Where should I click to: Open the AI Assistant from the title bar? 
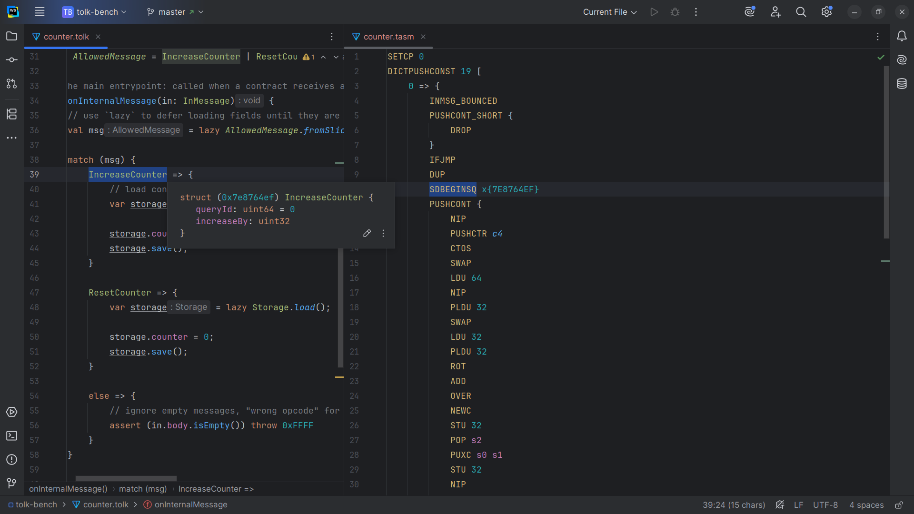coord(750,12)
